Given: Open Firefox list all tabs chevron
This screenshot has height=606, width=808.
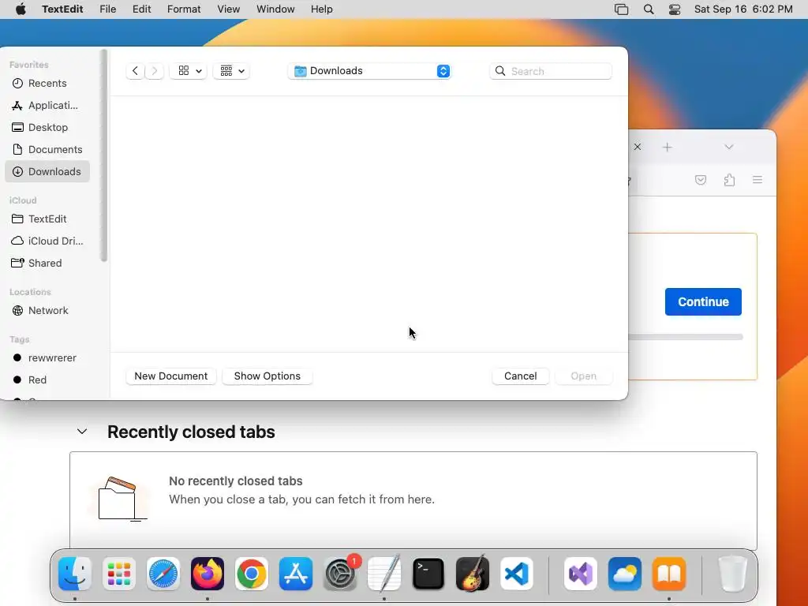Looking at the screenshot, I should tap(728, 147).
